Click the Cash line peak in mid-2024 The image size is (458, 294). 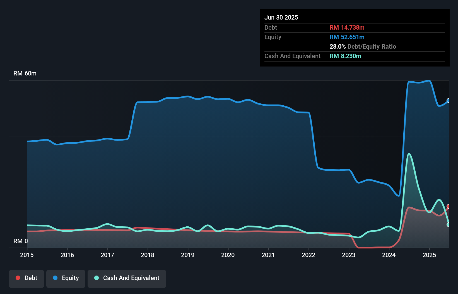(409, 153)
